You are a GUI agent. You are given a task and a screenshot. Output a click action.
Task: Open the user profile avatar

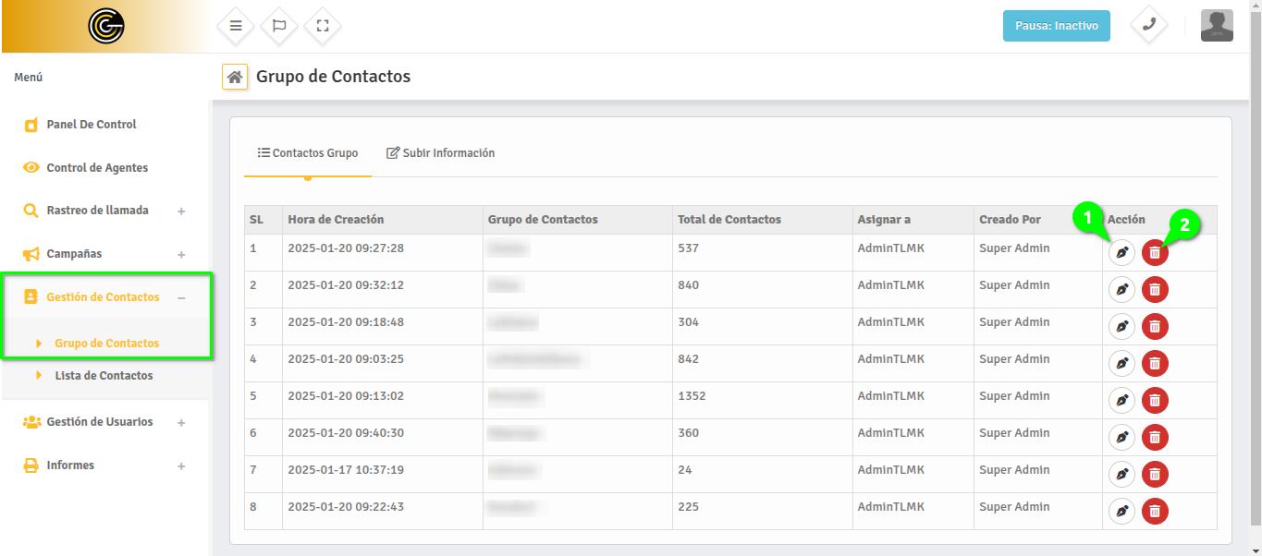1217,26
